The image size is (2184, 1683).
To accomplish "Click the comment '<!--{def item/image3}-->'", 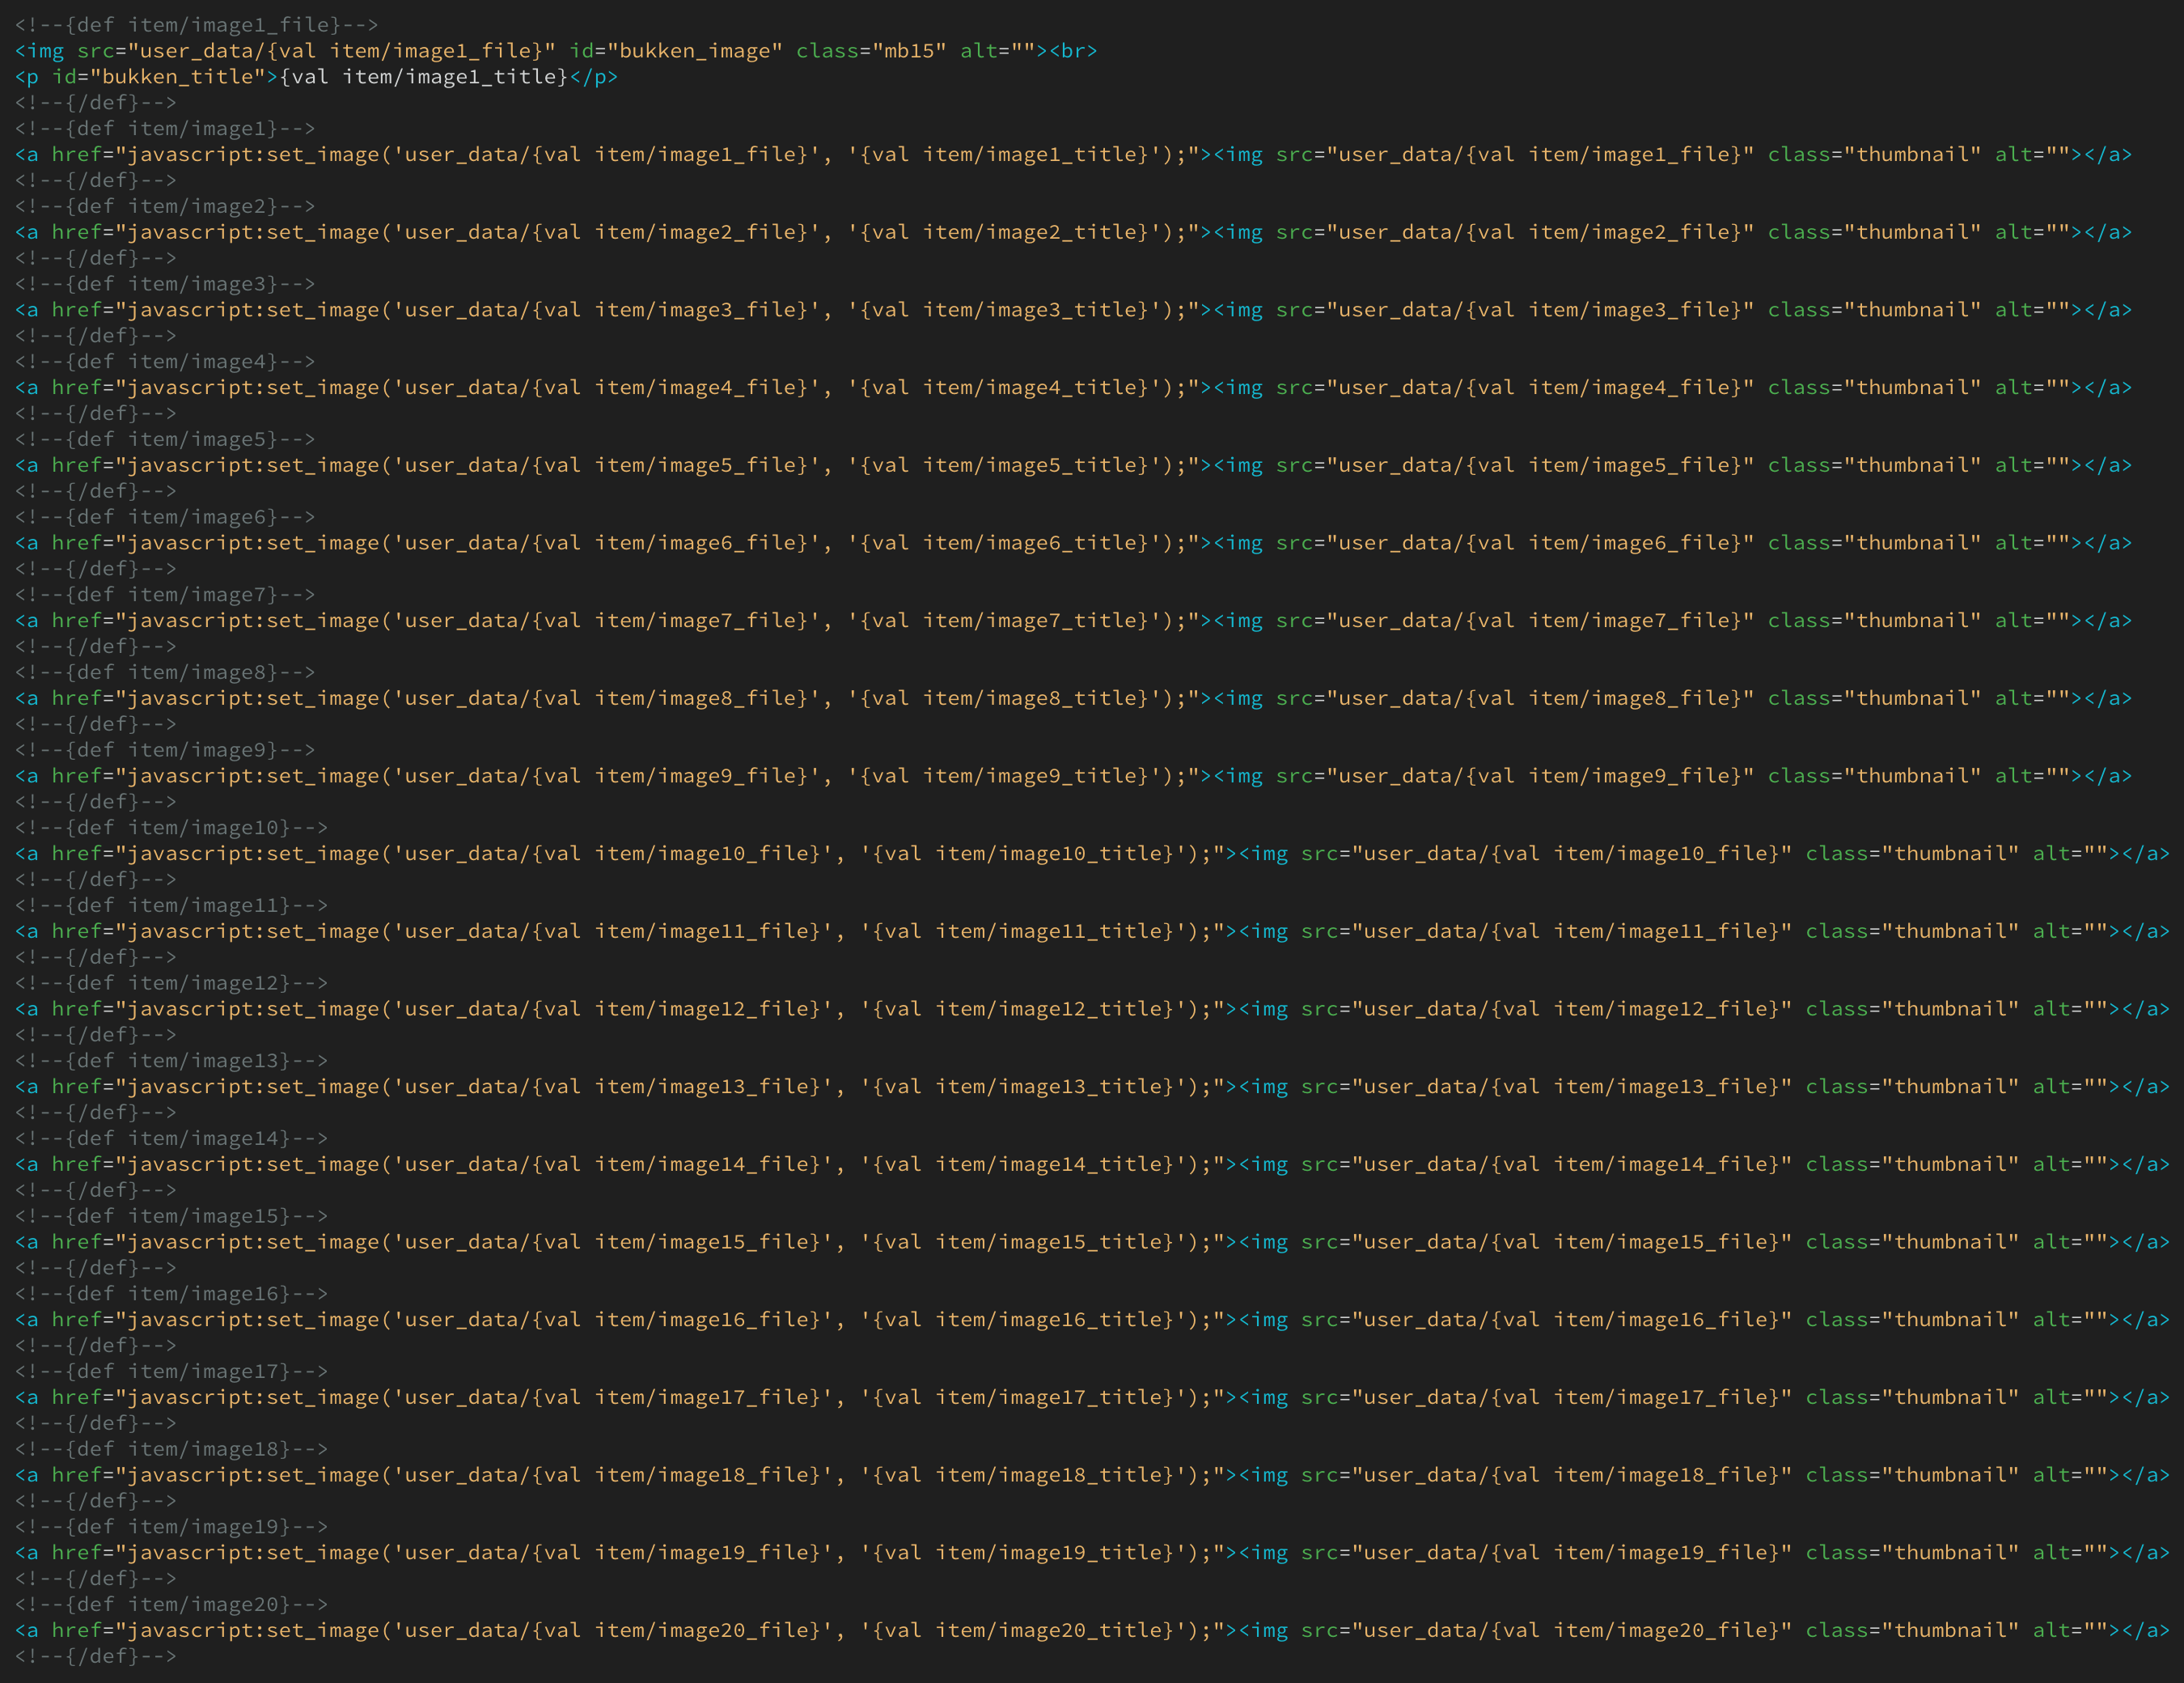I will tap(165, 284).
